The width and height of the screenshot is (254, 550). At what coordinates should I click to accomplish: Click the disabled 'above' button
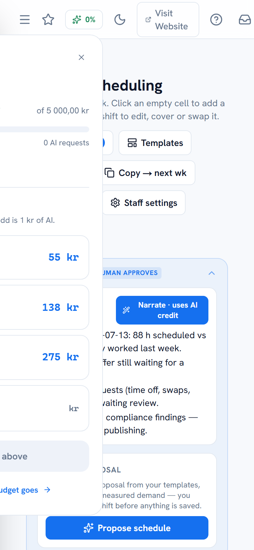point(44,456)
